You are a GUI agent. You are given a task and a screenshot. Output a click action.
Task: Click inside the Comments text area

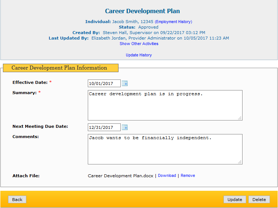165,149
